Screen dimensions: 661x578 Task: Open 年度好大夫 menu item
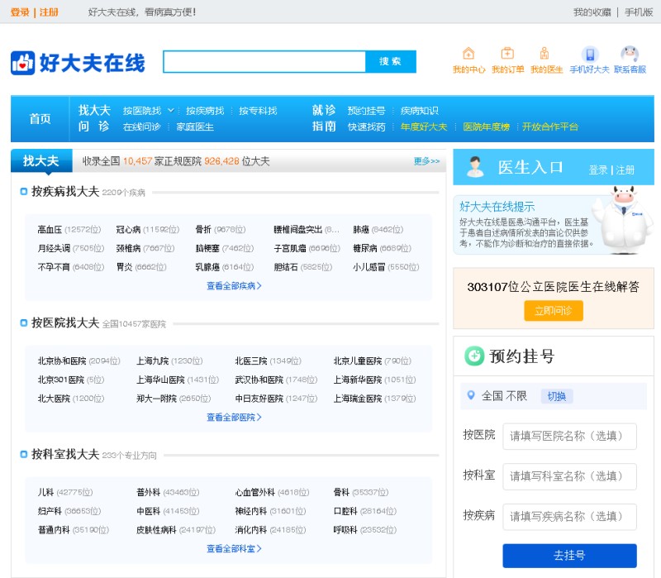[x=424, y=127]
